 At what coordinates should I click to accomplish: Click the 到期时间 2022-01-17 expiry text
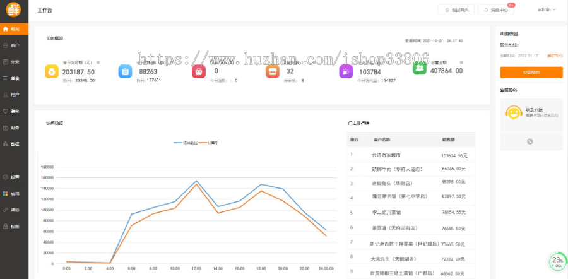click(519, 56)
